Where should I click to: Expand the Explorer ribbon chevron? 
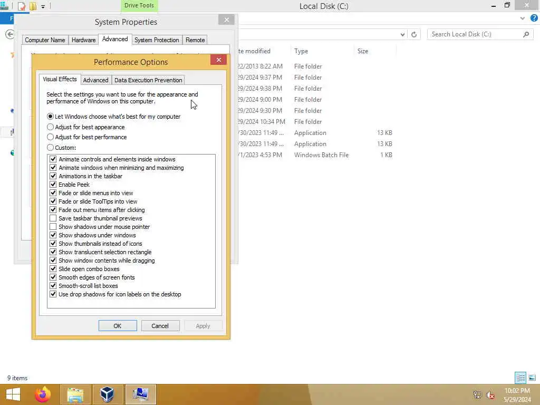pyautogui.click(x=523, y=18)
